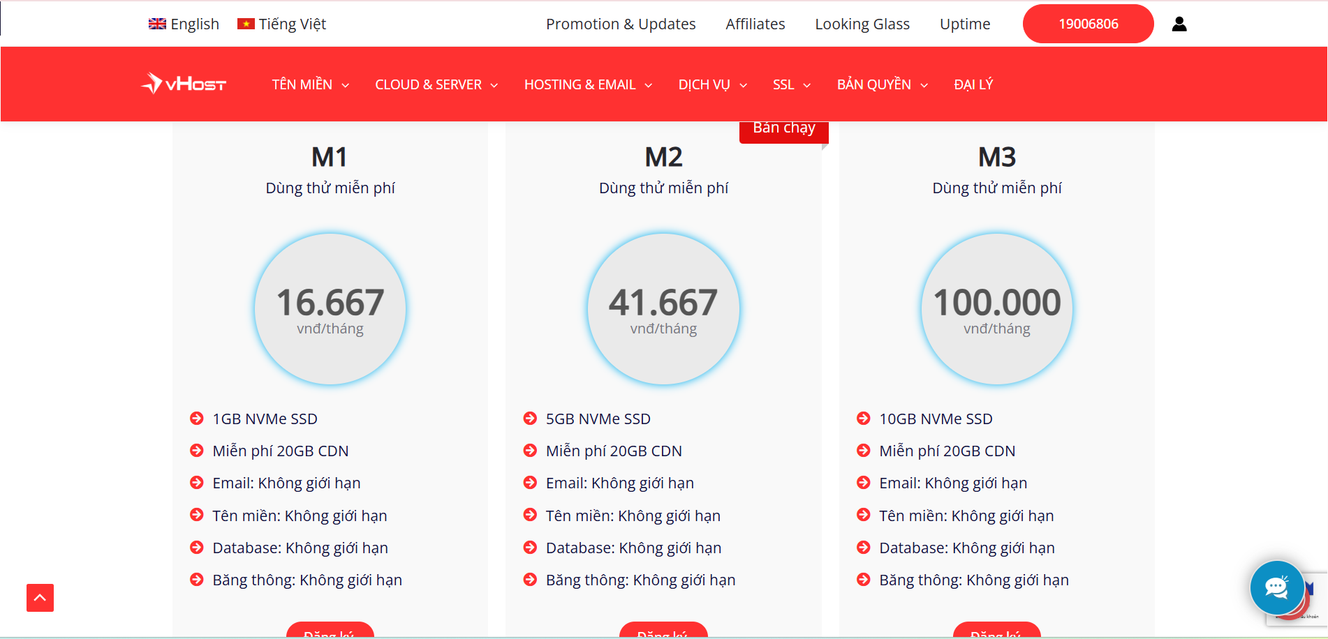
Task: Open the SSL menu
Action: coord(791,84)
